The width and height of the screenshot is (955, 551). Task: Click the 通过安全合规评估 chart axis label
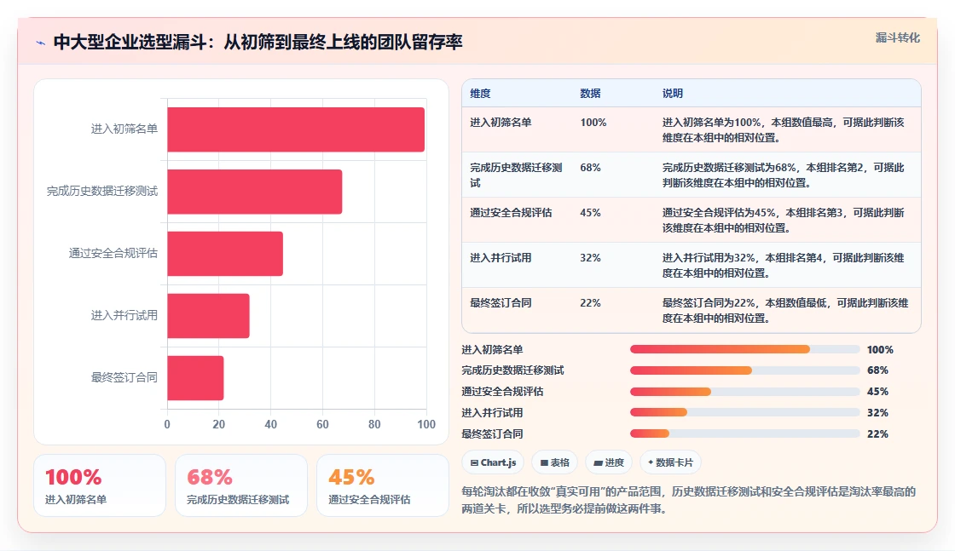[113, 253]
